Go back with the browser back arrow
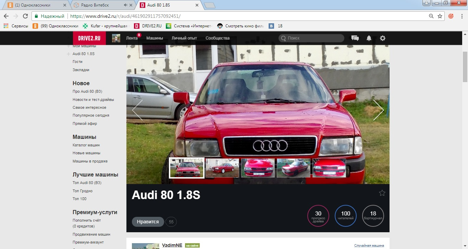 point(6,16)
